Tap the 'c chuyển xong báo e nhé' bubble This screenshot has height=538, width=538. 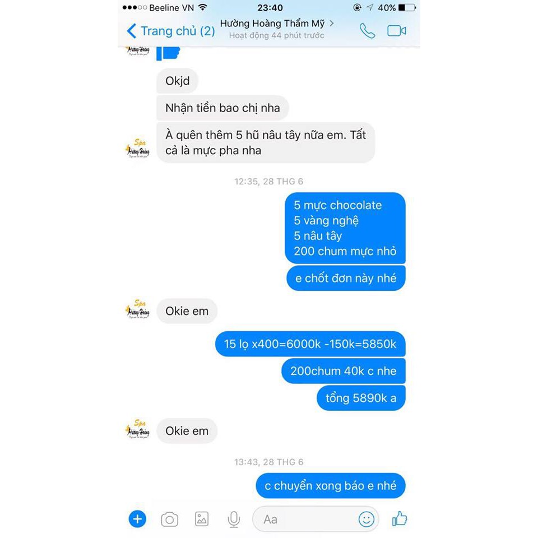coord(331,485)
